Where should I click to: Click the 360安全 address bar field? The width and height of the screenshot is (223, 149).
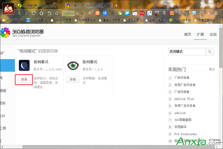coord(69,13)
